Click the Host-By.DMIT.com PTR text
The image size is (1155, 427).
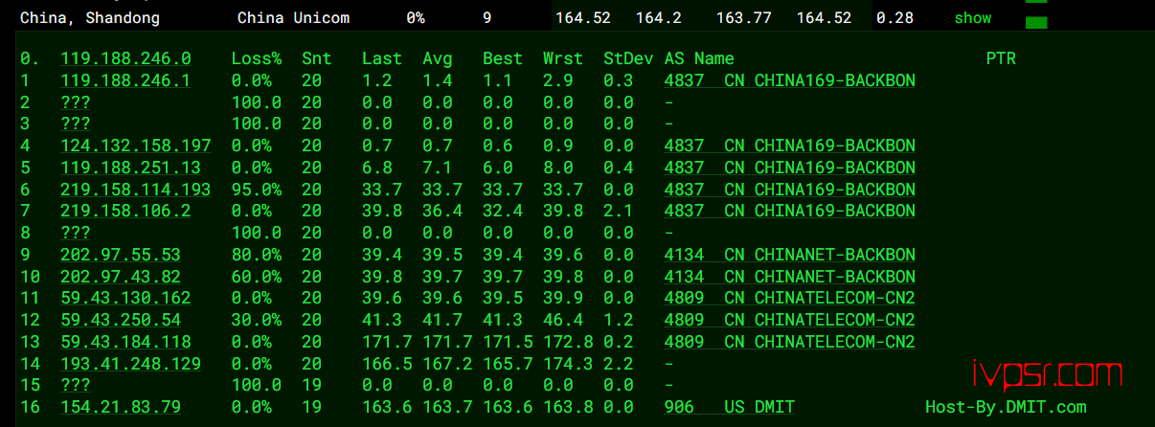pos(1007,408)
